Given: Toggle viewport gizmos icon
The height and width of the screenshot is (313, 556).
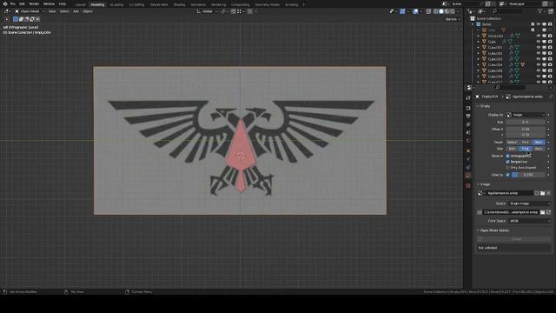Looking at the screenshot, I should tap(402, 11).
